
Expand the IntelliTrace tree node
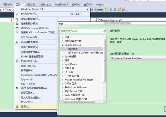tap(62, 64)
